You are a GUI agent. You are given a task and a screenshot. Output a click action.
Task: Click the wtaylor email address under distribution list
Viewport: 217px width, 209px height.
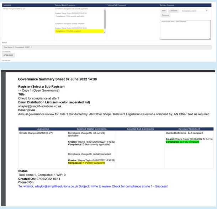coord(40,106)
